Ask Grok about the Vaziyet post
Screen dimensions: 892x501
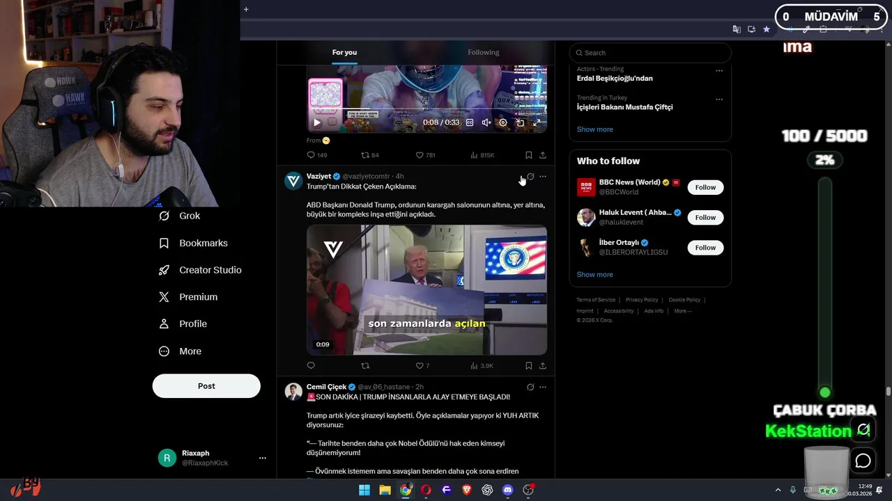[x=530, y=177]
